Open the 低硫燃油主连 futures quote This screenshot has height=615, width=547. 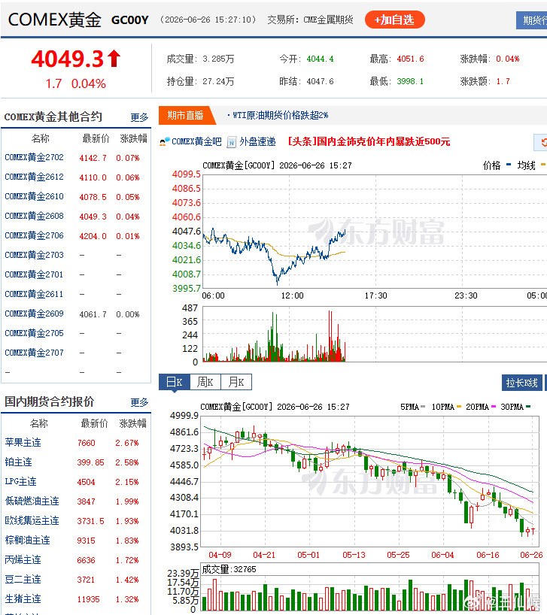pyautogui.click(x=32, y=501)
